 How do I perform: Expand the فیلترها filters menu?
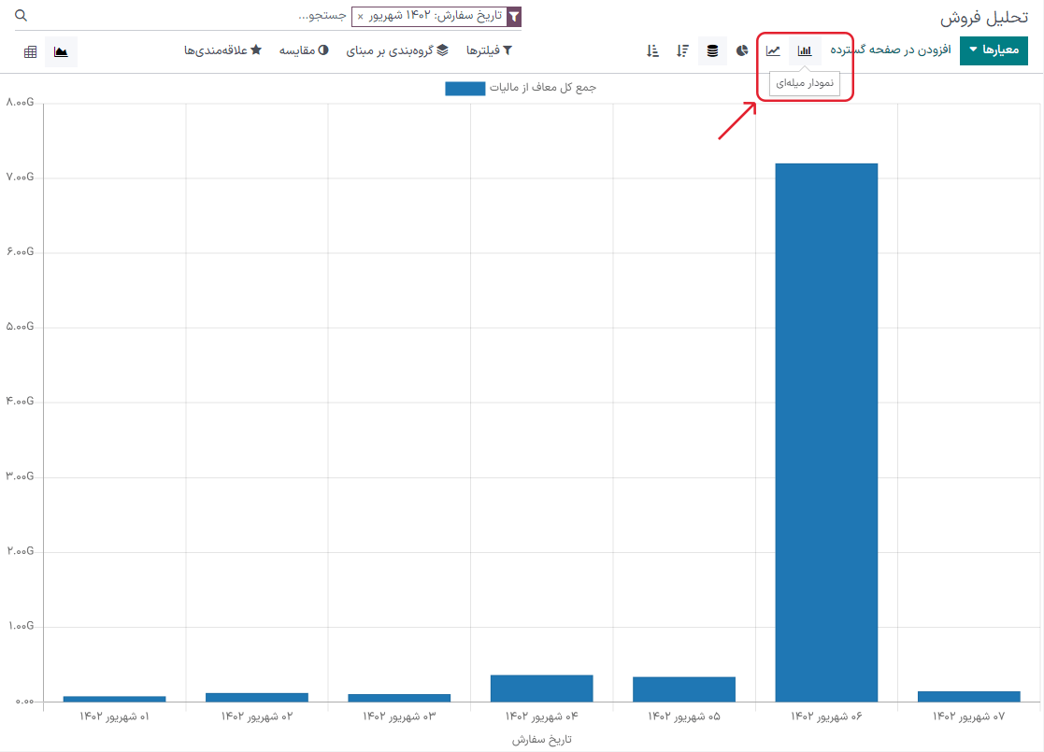pos(489,50)
